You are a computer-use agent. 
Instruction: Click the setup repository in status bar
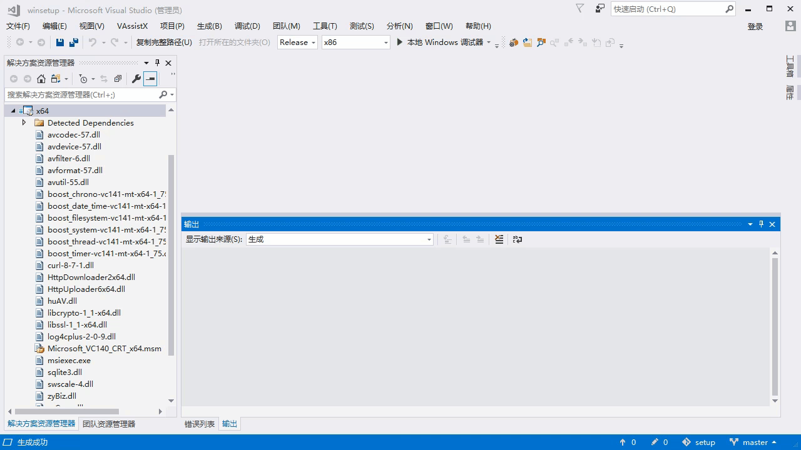(x=698, y=442)
